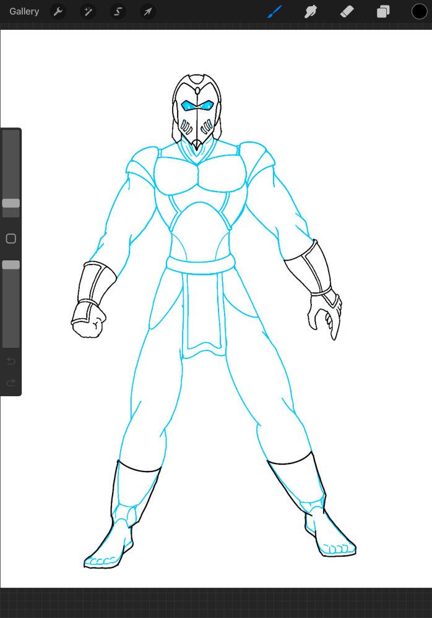The width and height of the screenshot is (432, 618).
Task: Click the brush size slider handle
Action: click(11, 203)
